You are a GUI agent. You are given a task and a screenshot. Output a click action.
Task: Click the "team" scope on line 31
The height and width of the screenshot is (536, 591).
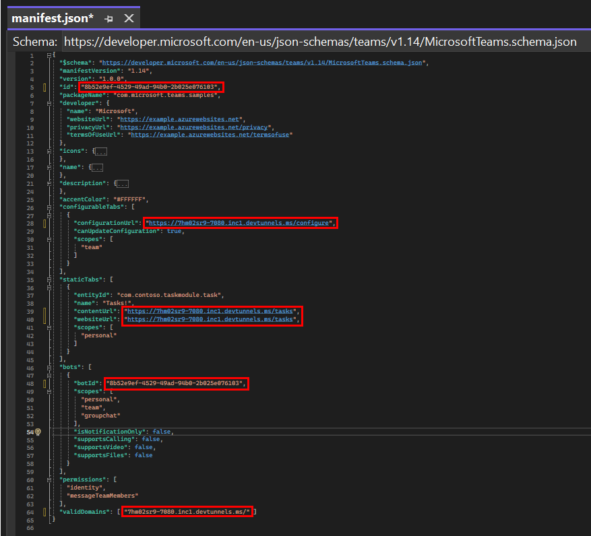[92, 247]
